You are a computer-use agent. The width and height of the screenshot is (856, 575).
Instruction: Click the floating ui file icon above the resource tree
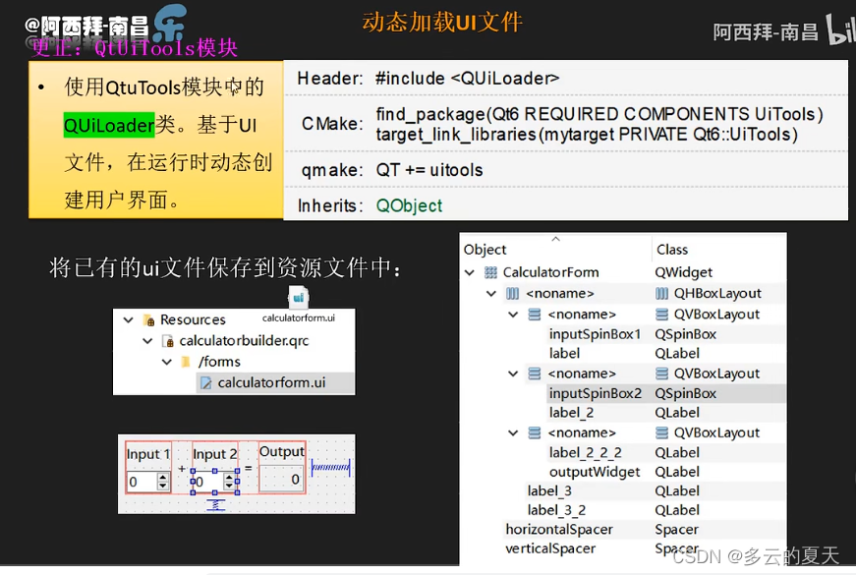[299, 298]
